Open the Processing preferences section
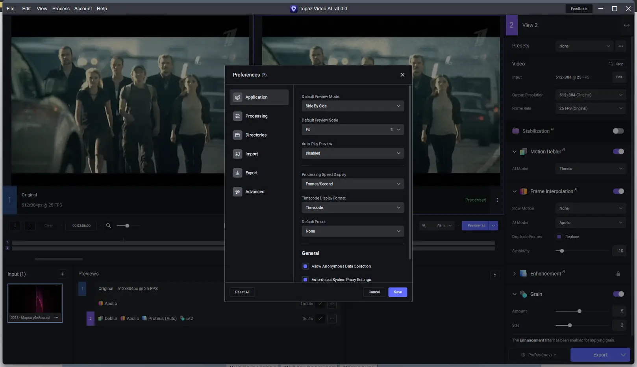The height and width of the screenshot is (367, 637). (259, 116)
